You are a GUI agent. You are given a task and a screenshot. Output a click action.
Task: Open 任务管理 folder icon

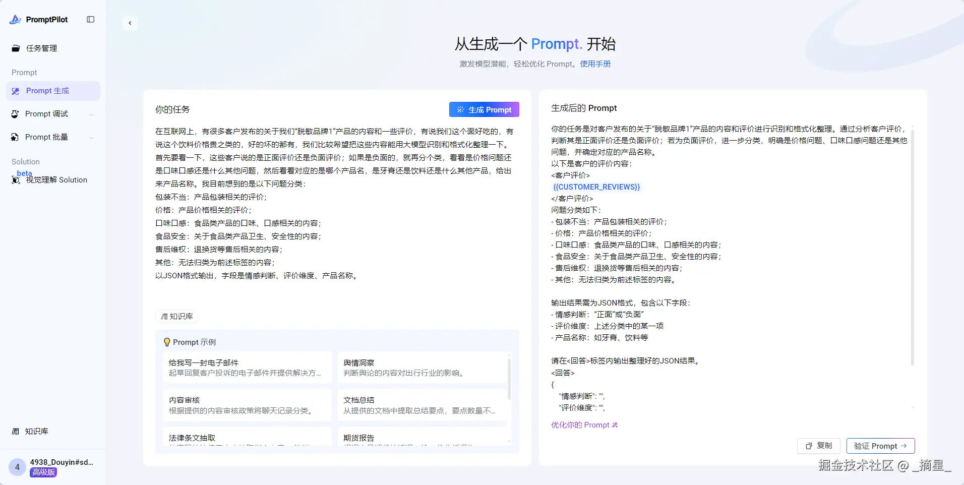(16, 48)
